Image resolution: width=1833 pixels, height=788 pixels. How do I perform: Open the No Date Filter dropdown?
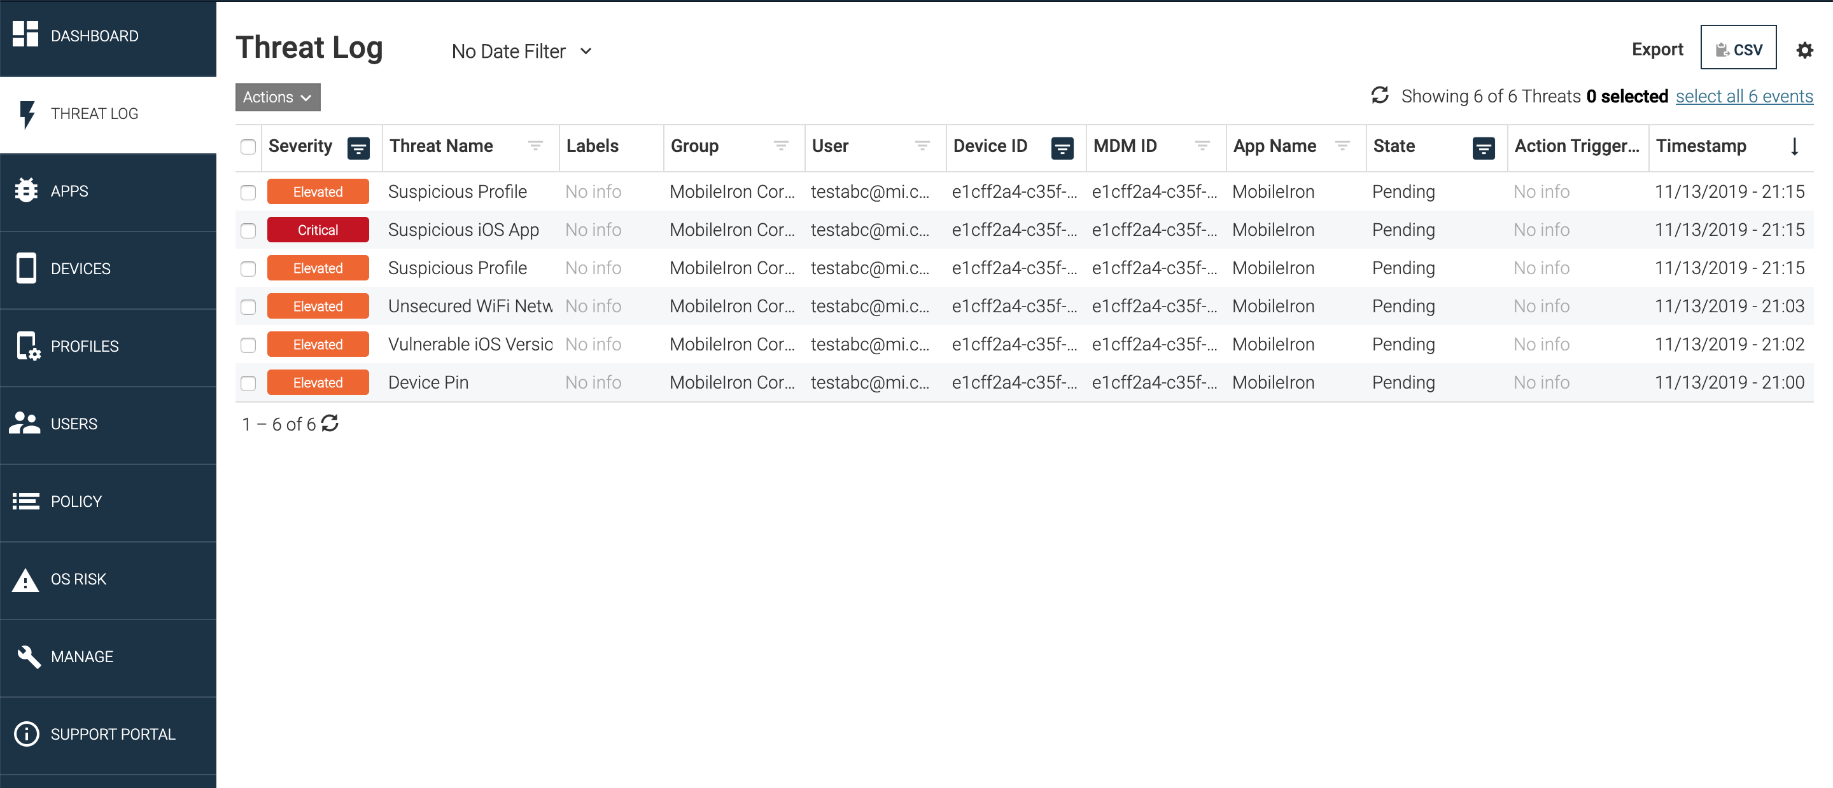click(x=522, y=52)
